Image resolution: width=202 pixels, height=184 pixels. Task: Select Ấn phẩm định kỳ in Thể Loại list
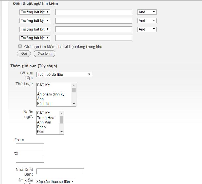pos(51,94)
